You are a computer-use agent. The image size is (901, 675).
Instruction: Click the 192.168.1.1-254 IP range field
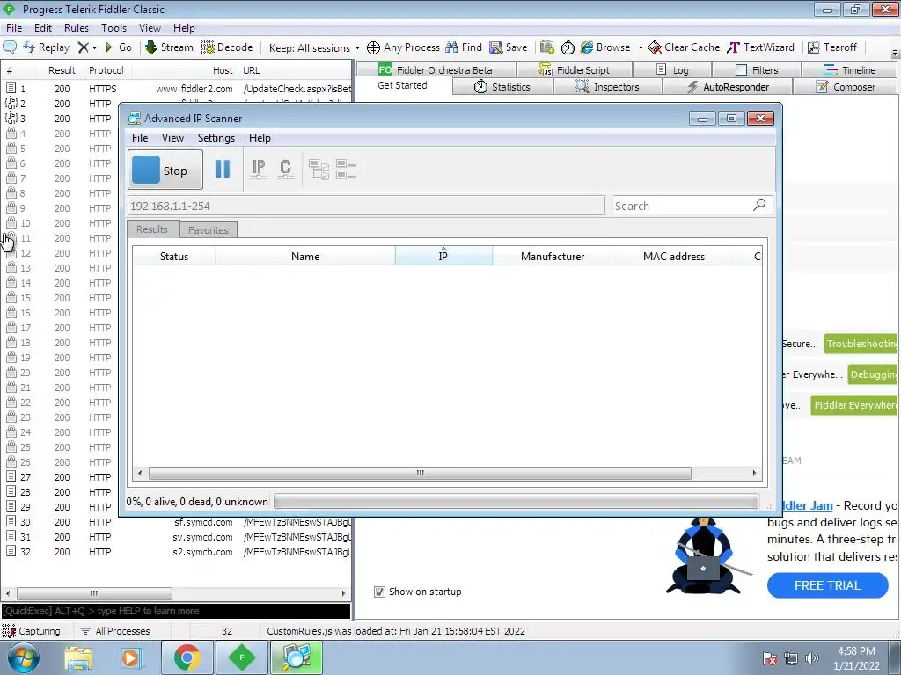pyautogui.click(x=366, y=206)
